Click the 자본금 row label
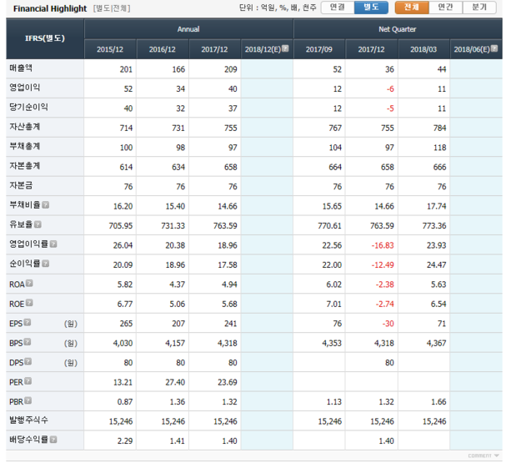 click(21, 185)
